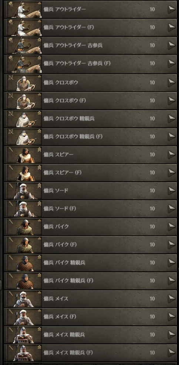179x365 pixels.
Task: Select the 傭兵 メイス troop row
Action: [90, 299]
